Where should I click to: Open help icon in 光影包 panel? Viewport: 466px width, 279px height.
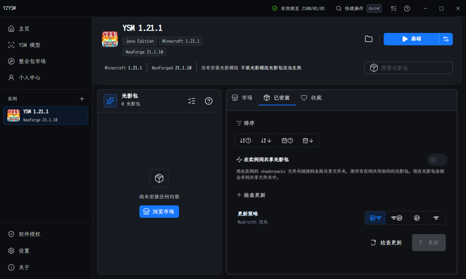209,101
